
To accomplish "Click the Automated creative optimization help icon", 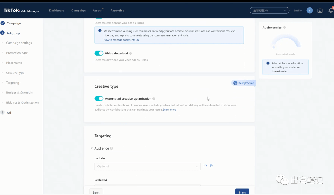I will [154, 99].
